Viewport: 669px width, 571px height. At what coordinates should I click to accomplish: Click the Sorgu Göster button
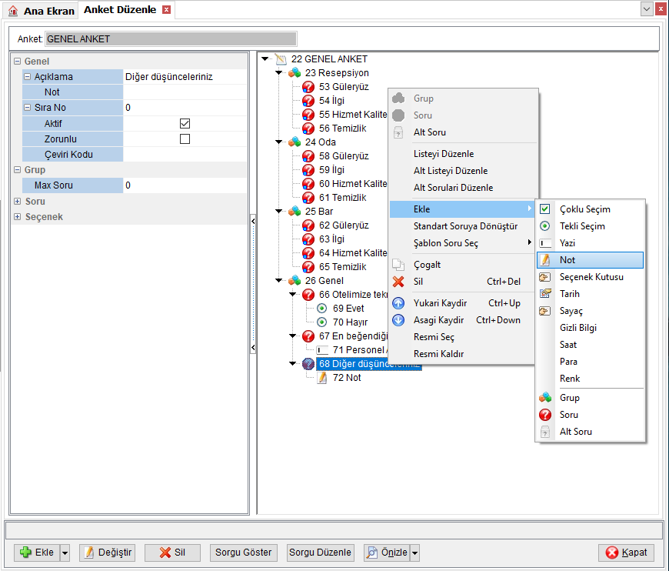coord(243,553)
